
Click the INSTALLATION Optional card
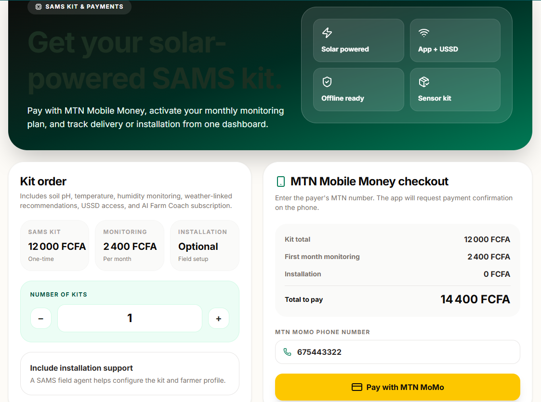click(x=205, y=246)
